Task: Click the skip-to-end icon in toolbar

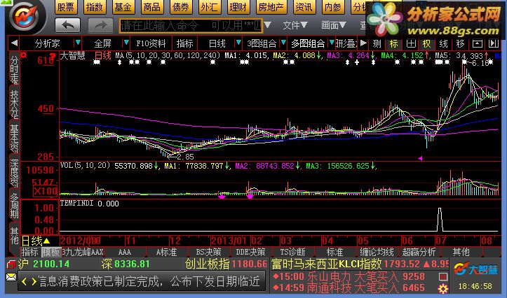Action: 494,43
